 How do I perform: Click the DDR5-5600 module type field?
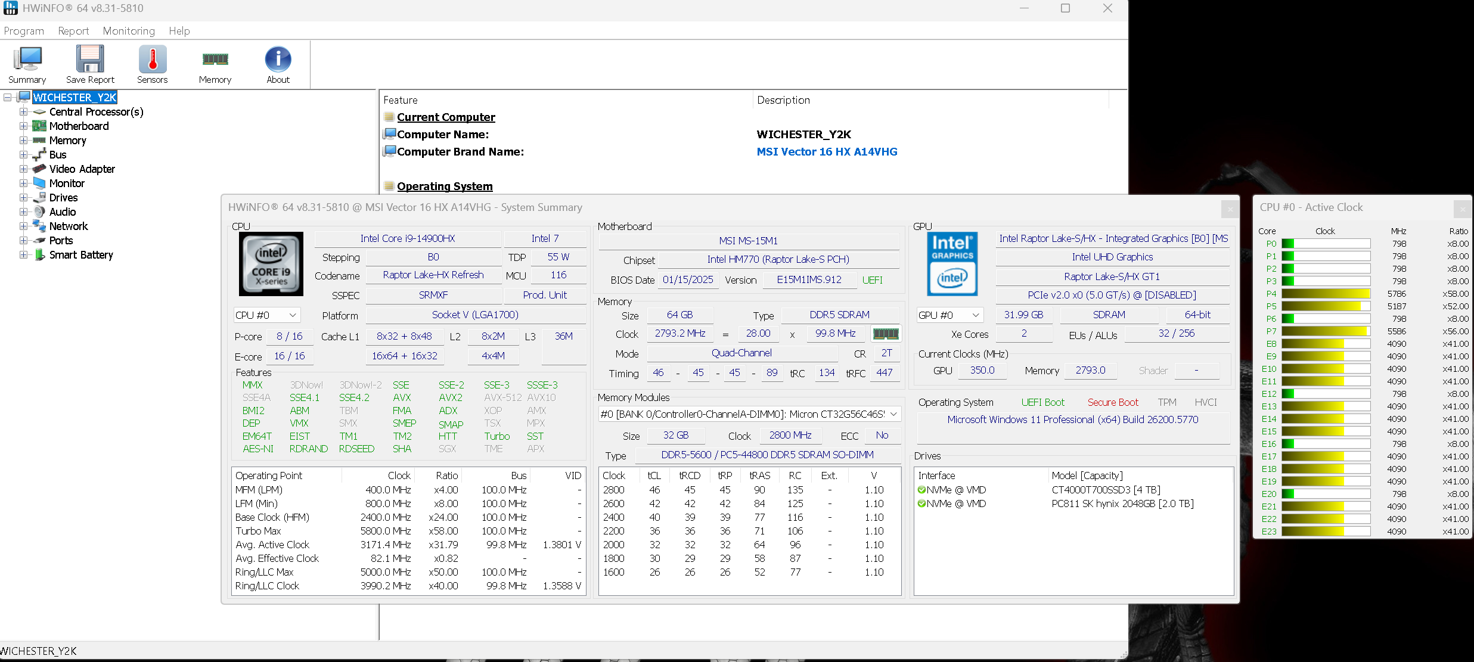[x=768, y=455]
